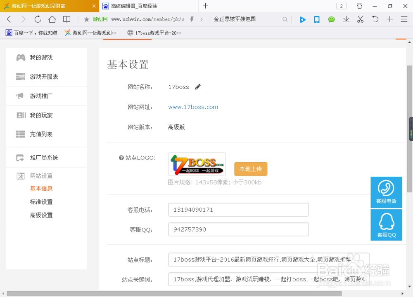This screenshot has height=297, width=413.
Task: Open the 百度一下，你就知道 bookmark
Action: coord(32,33)
